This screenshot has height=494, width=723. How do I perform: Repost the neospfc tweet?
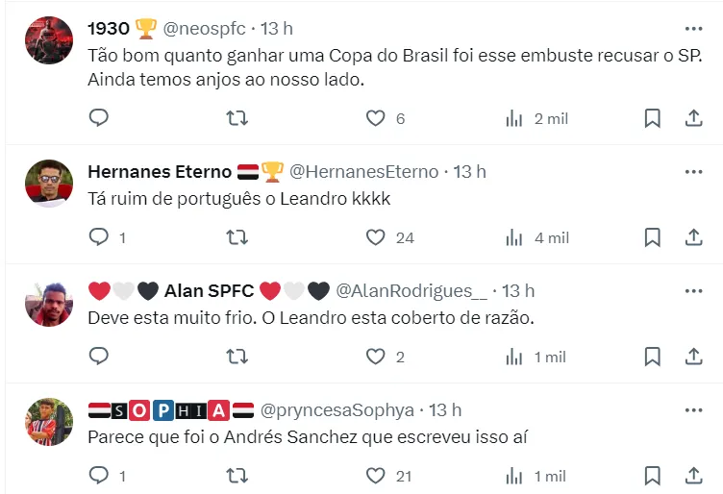pos(237,118)
